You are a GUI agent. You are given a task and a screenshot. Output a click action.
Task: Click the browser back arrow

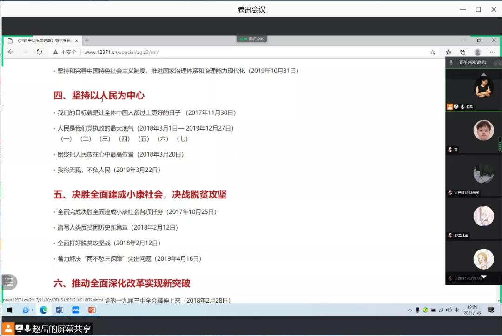(11, 52)
